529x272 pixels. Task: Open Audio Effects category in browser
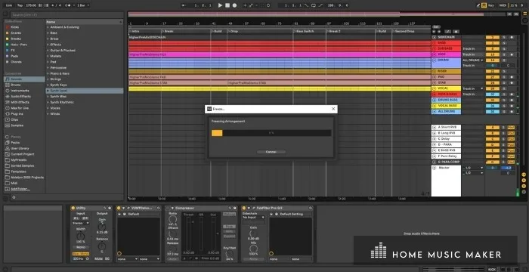20,97
